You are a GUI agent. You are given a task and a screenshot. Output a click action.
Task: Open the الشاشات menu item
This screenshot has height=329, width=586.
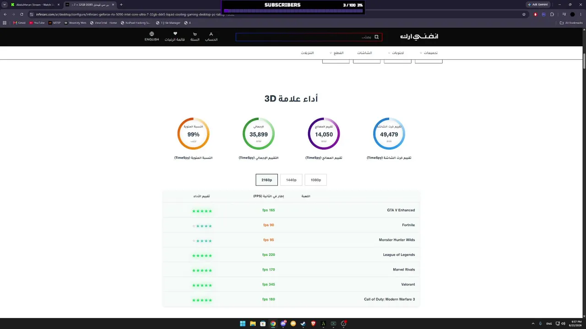click(x=364, y=53)
